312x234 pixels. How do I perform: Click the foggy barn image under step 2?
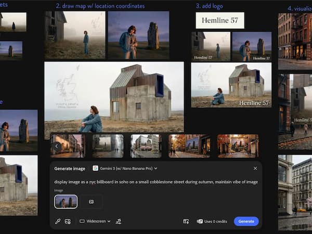pyautogui.click(x=75, y=35)
